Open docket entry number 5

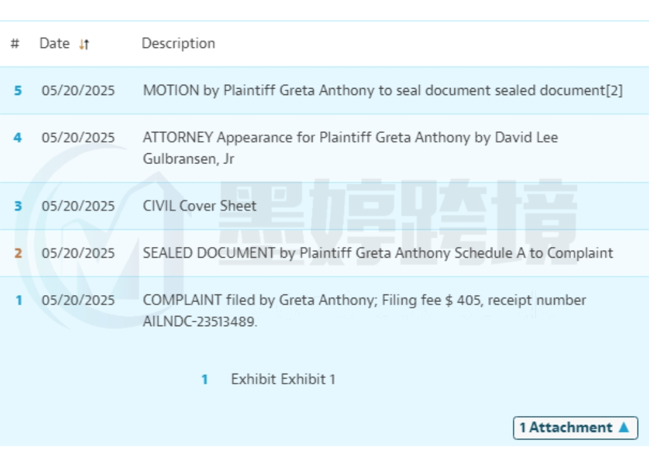[18, 91]
